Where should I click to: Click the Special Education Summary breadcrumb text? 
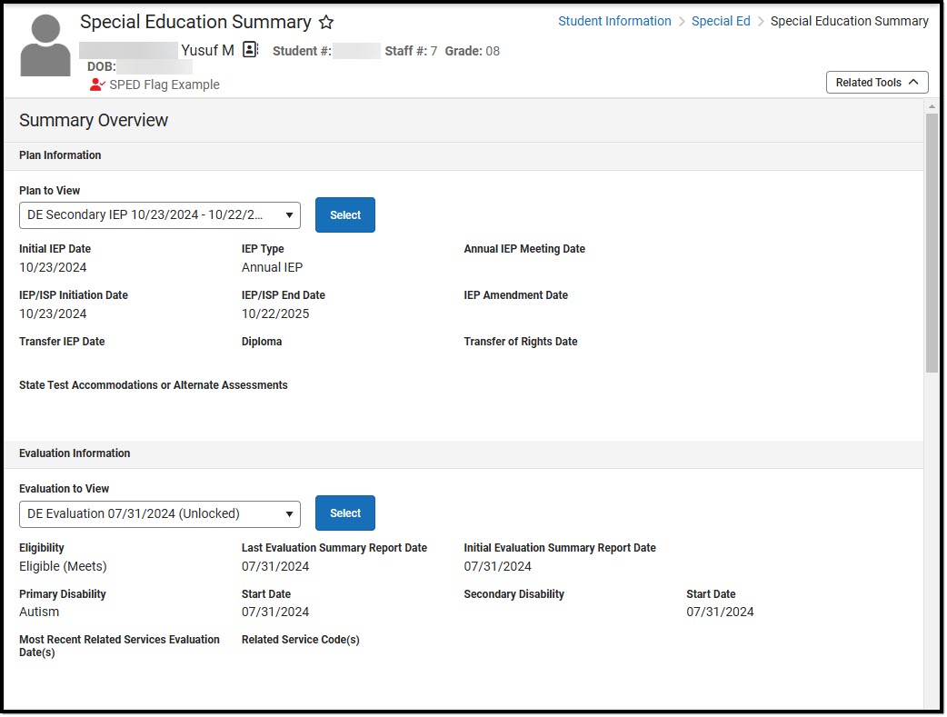click(849, 21)
